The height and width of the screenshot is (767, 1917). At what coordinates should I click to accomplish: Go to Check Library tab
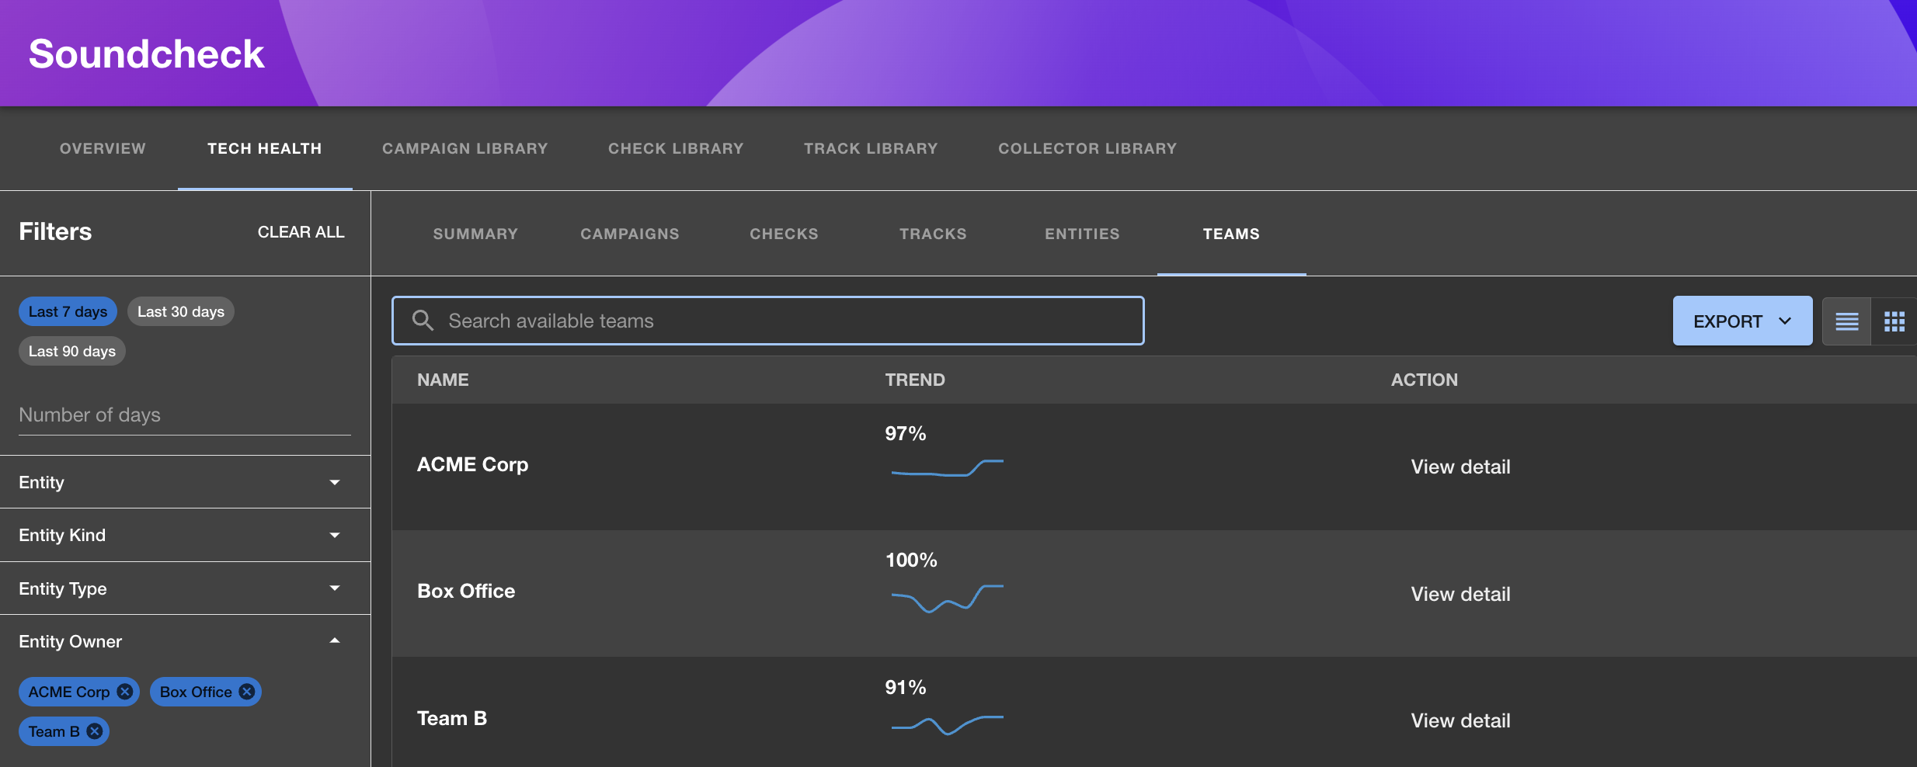coord(676,148)
